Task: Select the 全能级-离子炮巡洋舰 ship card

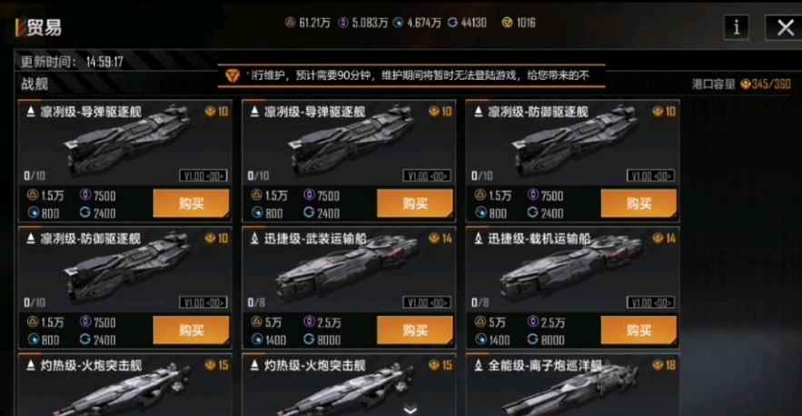Action: 572,385
